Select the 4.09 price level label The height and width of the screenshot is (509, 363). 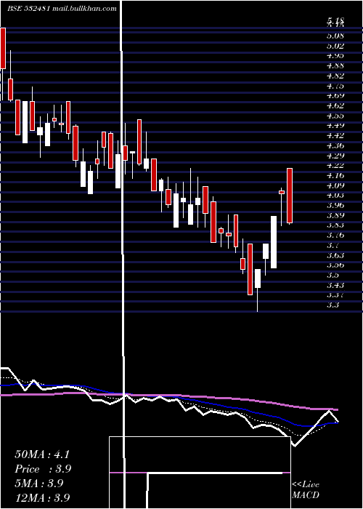[335, 185]
